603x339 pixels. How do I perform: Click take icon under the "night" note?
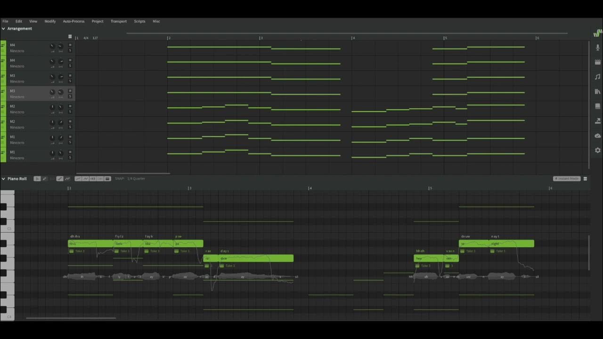(x=492, y=251)
